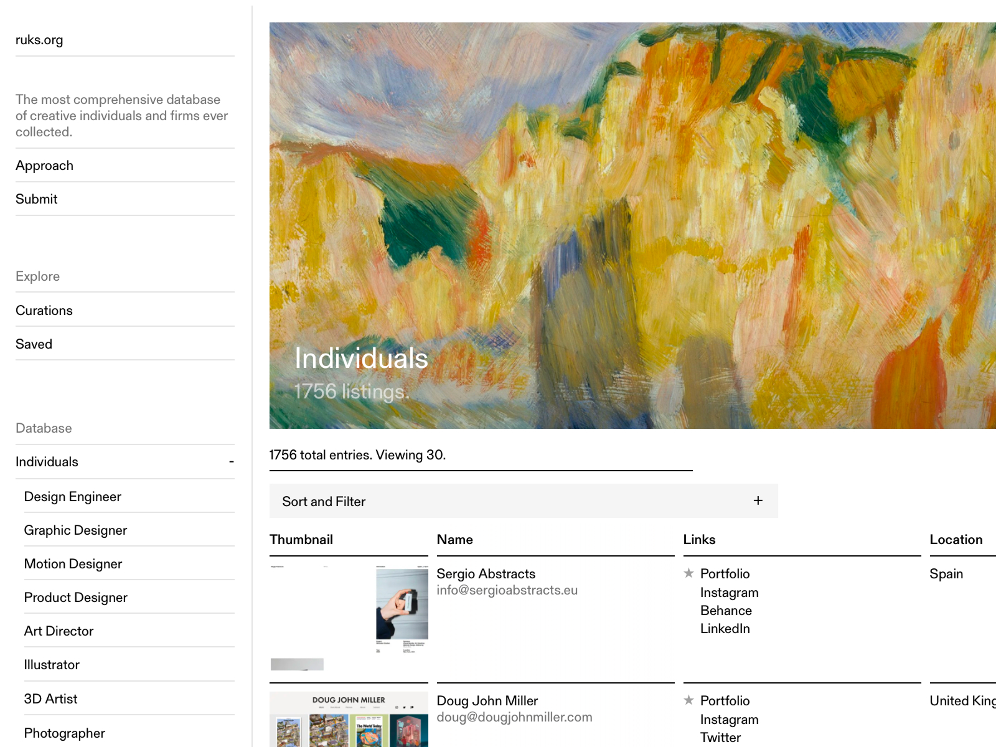Open Sergio Abstracts' LinkedIn link
The width and height of the screenshot is (996, 747).
[725, 629]
